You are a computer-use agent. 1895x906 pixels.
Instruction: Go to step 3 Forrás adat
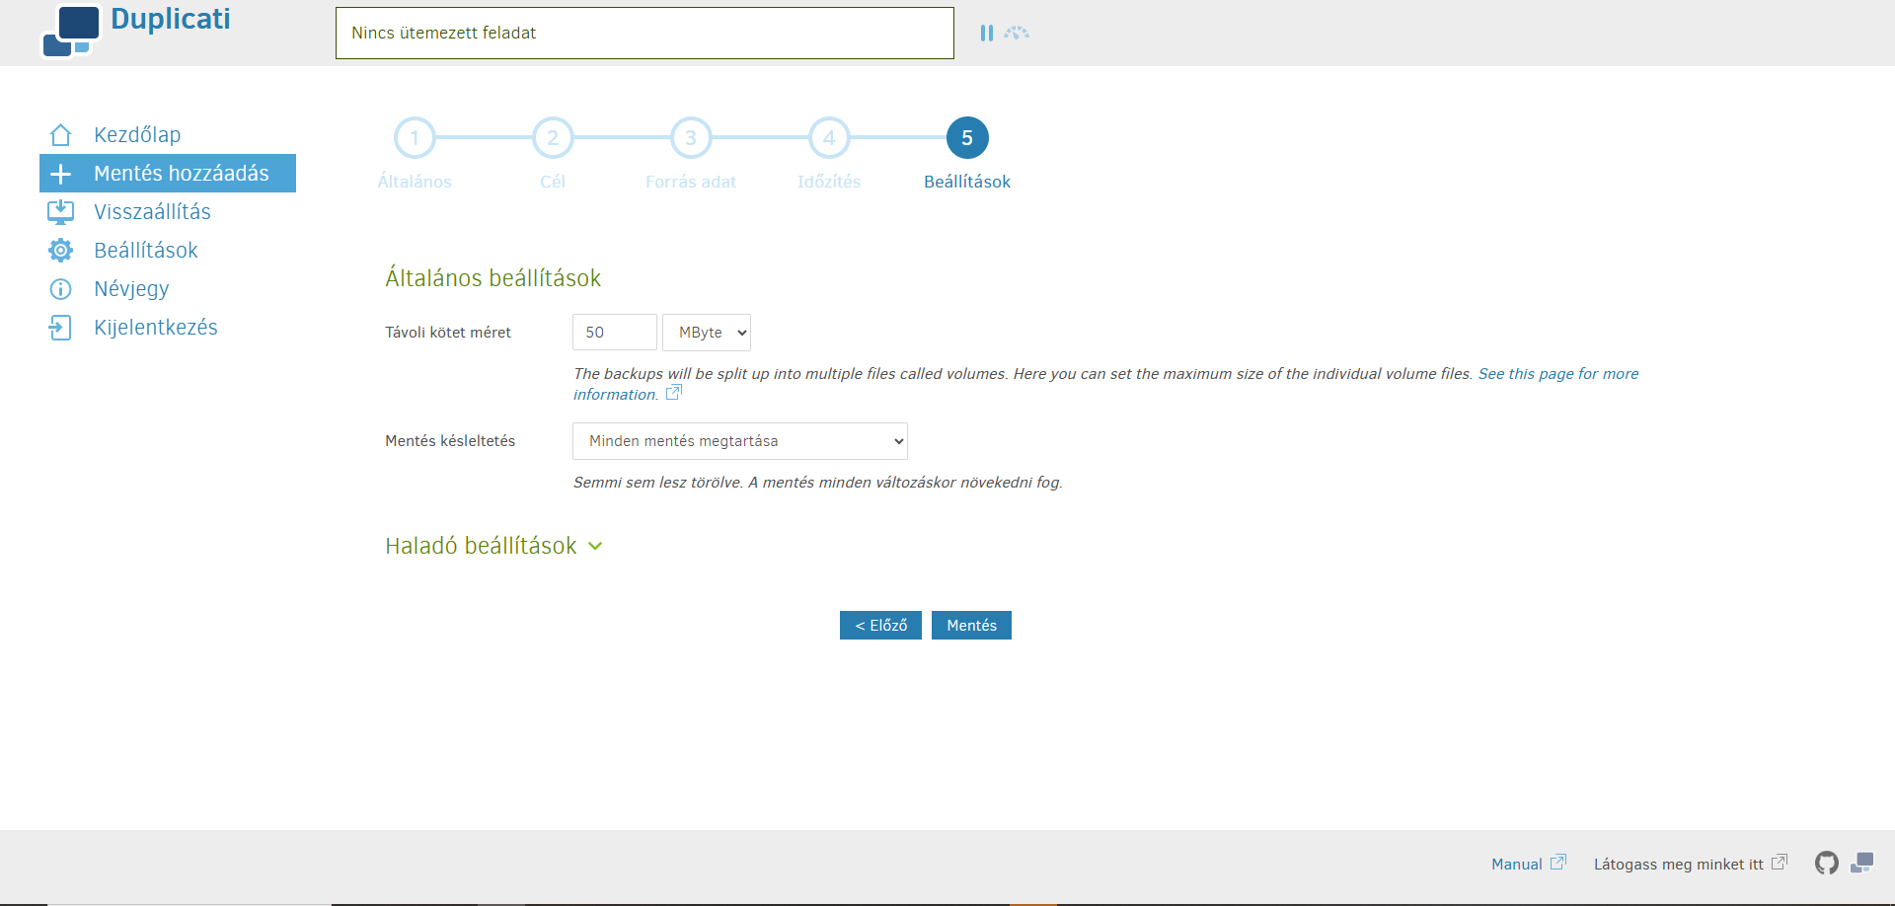(691, 138)
